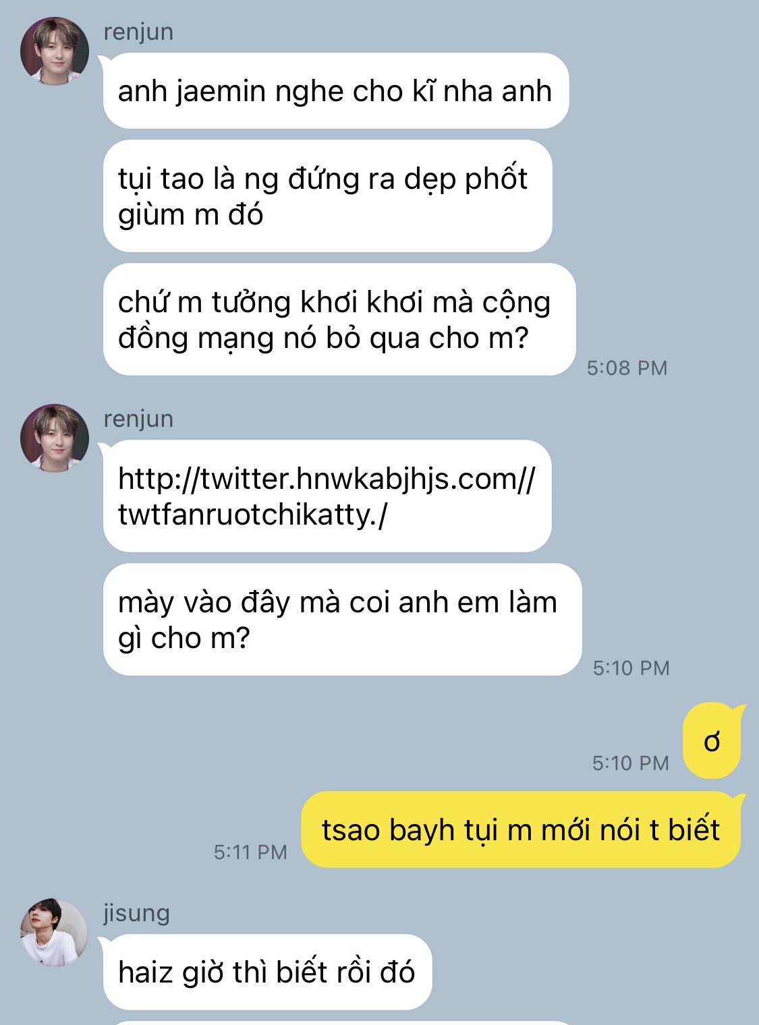
Task: Select the 'tụi tao là ng đứng ra' bubble
Action: 327,196
